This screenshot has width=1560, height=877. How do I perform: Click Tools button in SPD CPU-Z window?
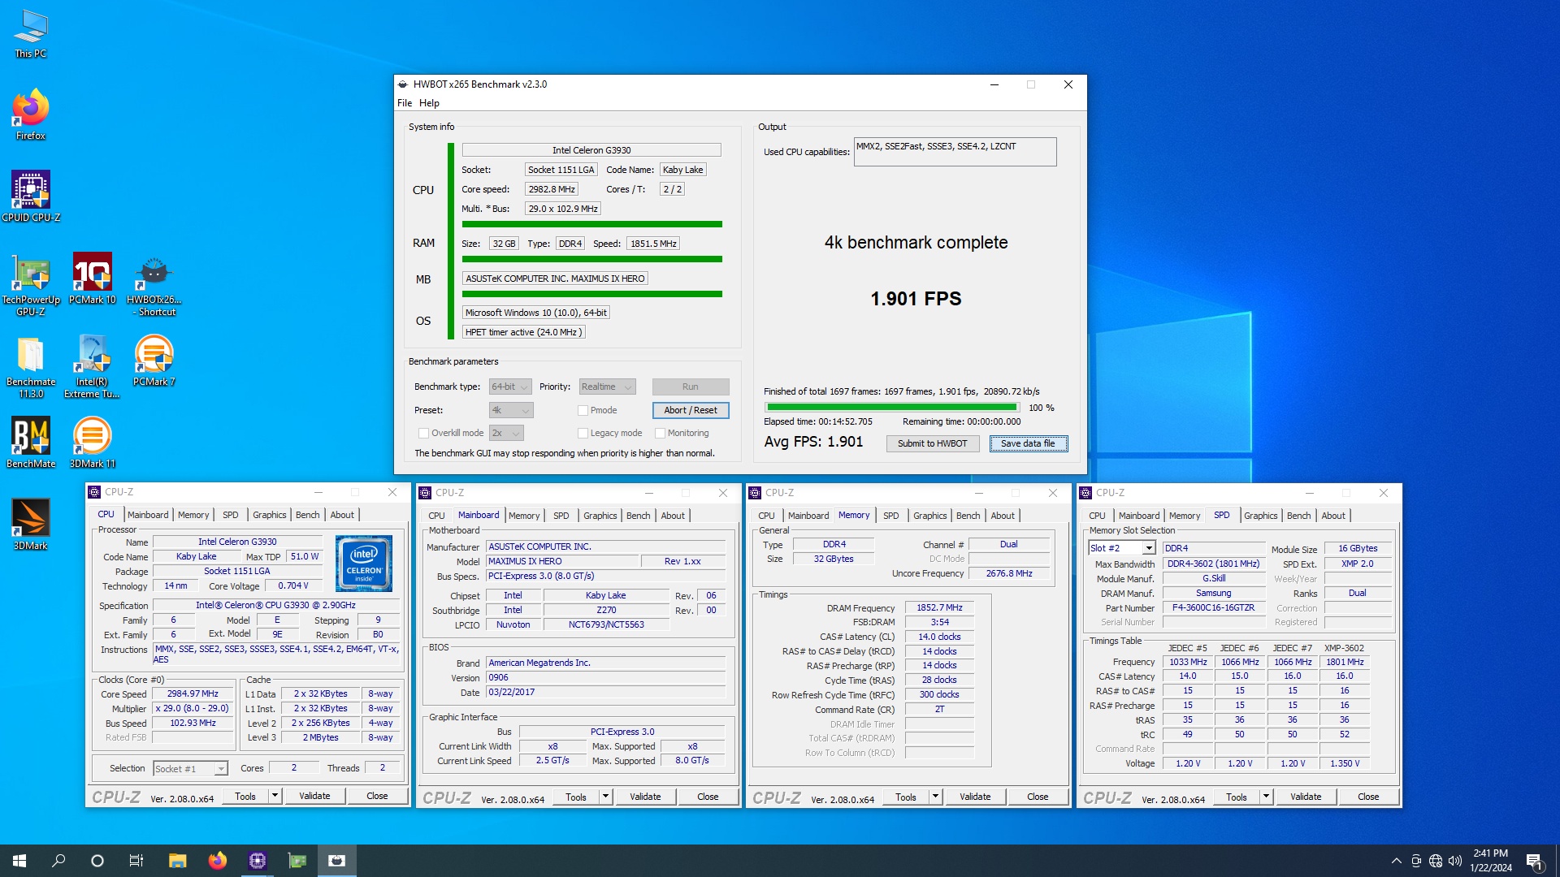click(x=1237, y=797)
